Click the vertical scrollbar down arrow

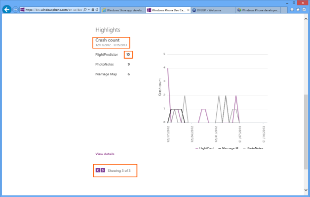pos(307,190)
